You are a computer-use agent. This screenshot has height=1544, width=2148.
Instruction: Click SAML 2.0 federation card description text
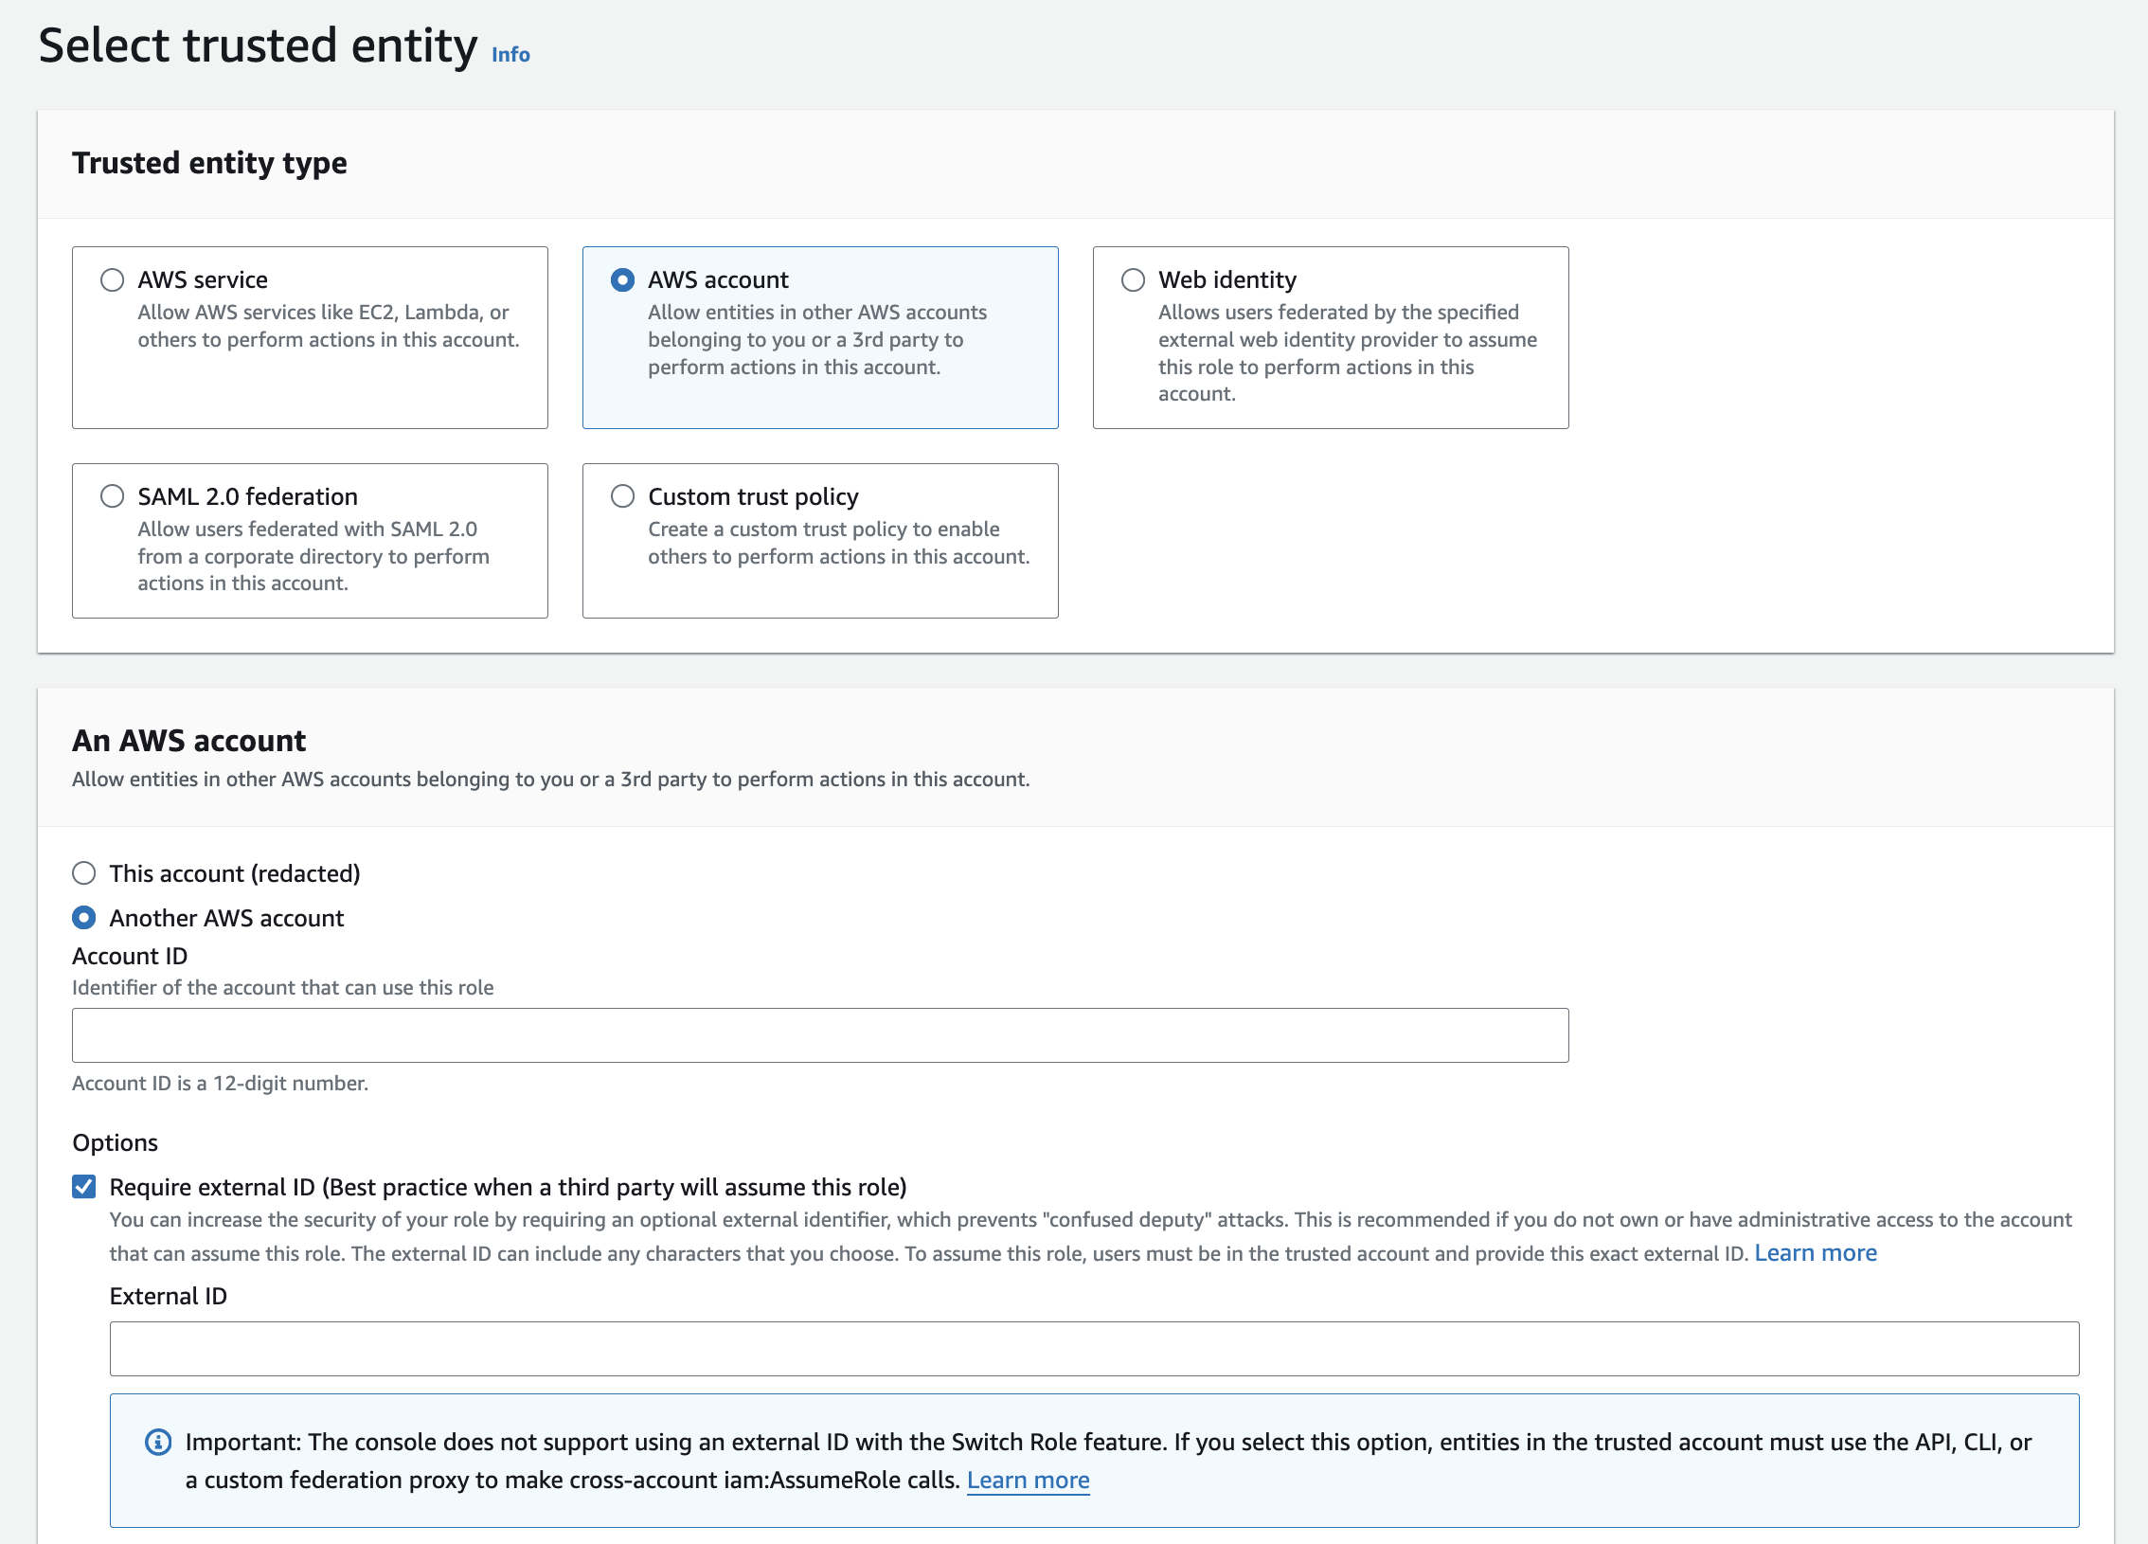click(313, 556)
